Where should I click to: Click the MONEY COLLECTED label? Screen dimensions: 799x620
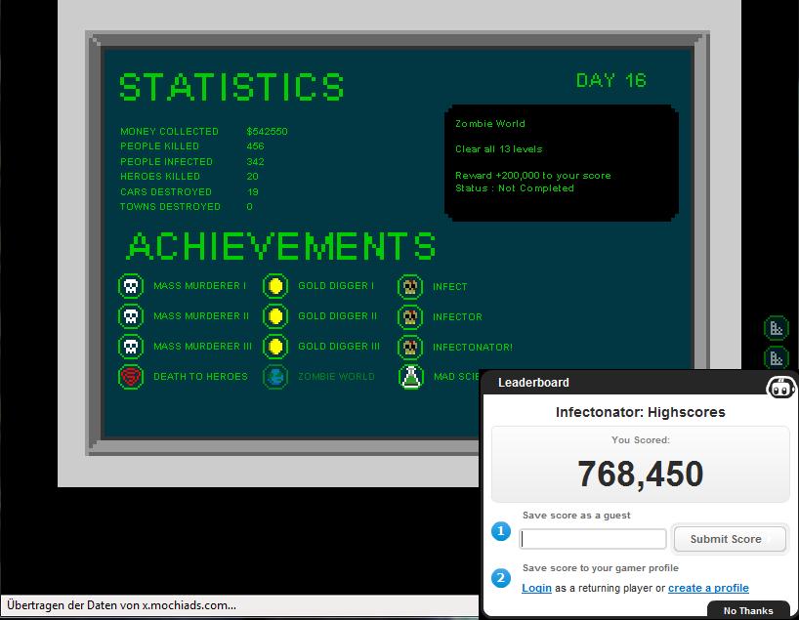(169, 132)
